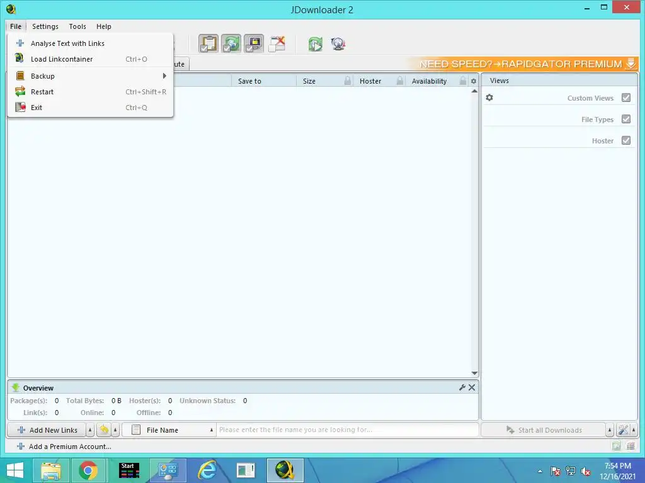Click table scrollbar down arrow
This screenshot has height=483, width=645.
pyautogui.click(x=474, y=374)
